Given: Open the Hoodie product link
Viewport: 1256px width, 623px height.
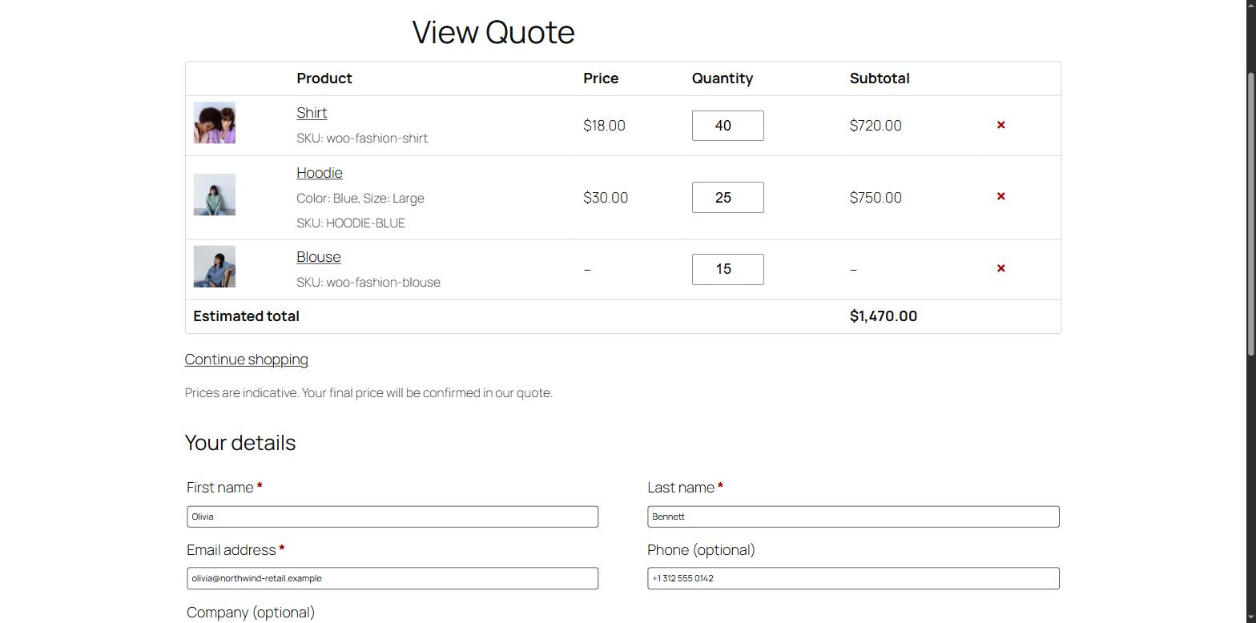Looking at the screenshot, I should click(320, 173).
